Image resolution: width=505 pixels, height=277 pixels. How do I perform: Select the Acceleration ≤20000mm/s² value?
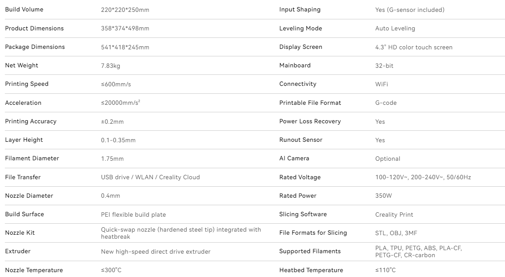tap(121, 103)
